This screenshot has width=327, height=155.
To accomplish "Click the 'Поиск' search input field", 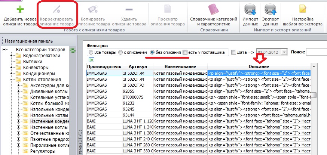I will click(317, 52).
